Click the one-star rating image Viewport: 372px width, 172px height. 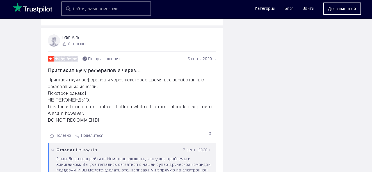(x=63, y=59)
